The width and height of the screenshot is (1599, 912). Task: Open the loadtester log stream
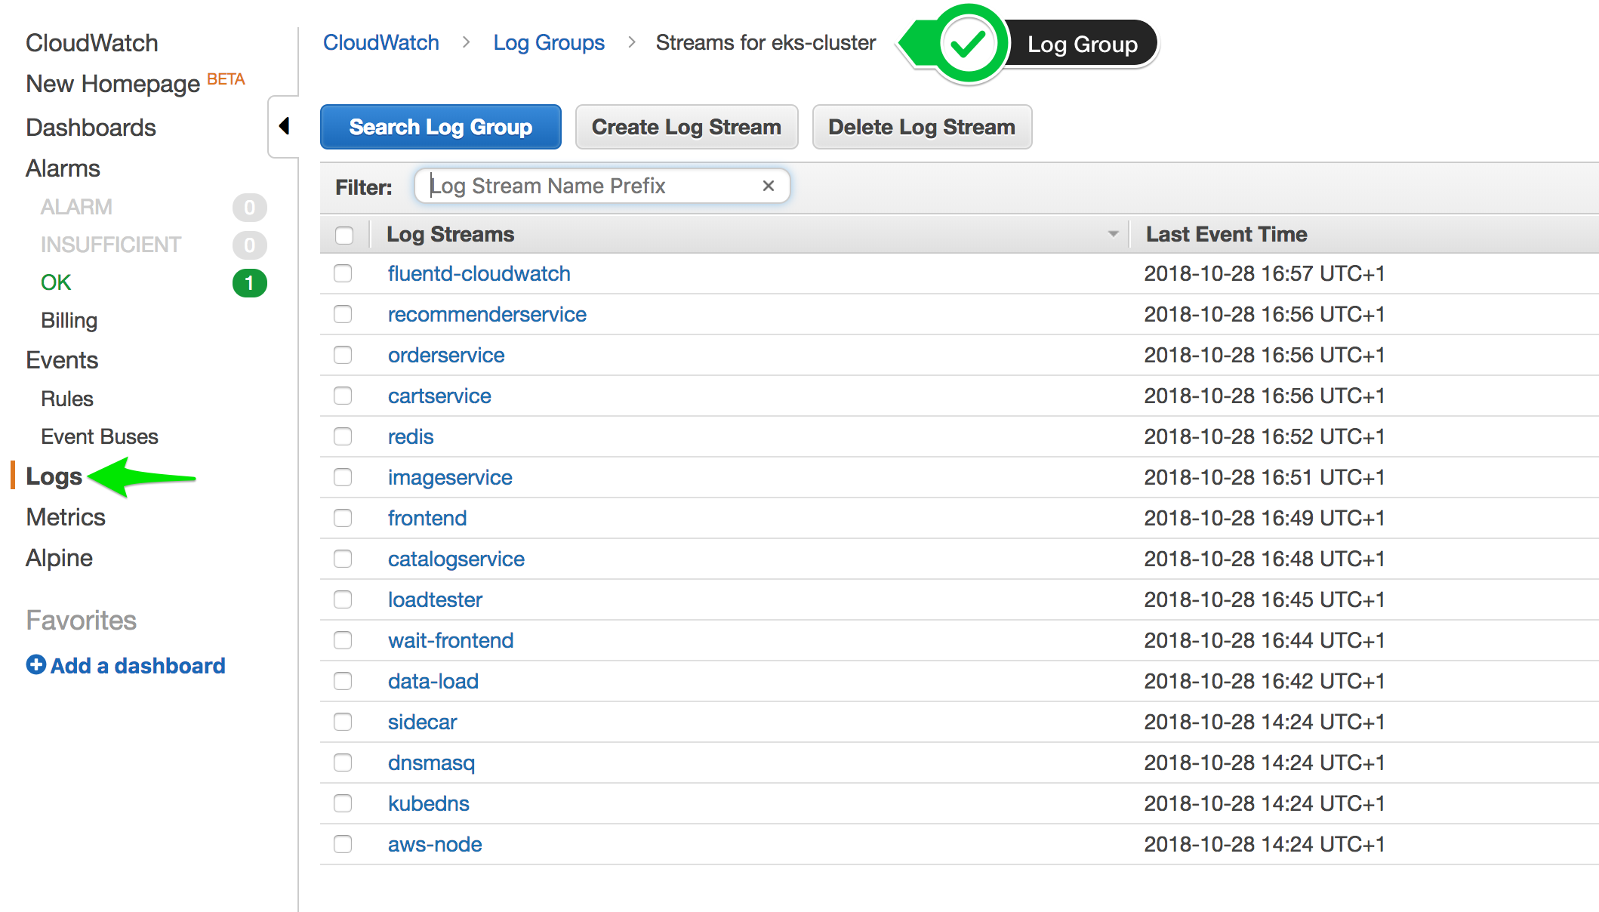click(x=435, y=599)
